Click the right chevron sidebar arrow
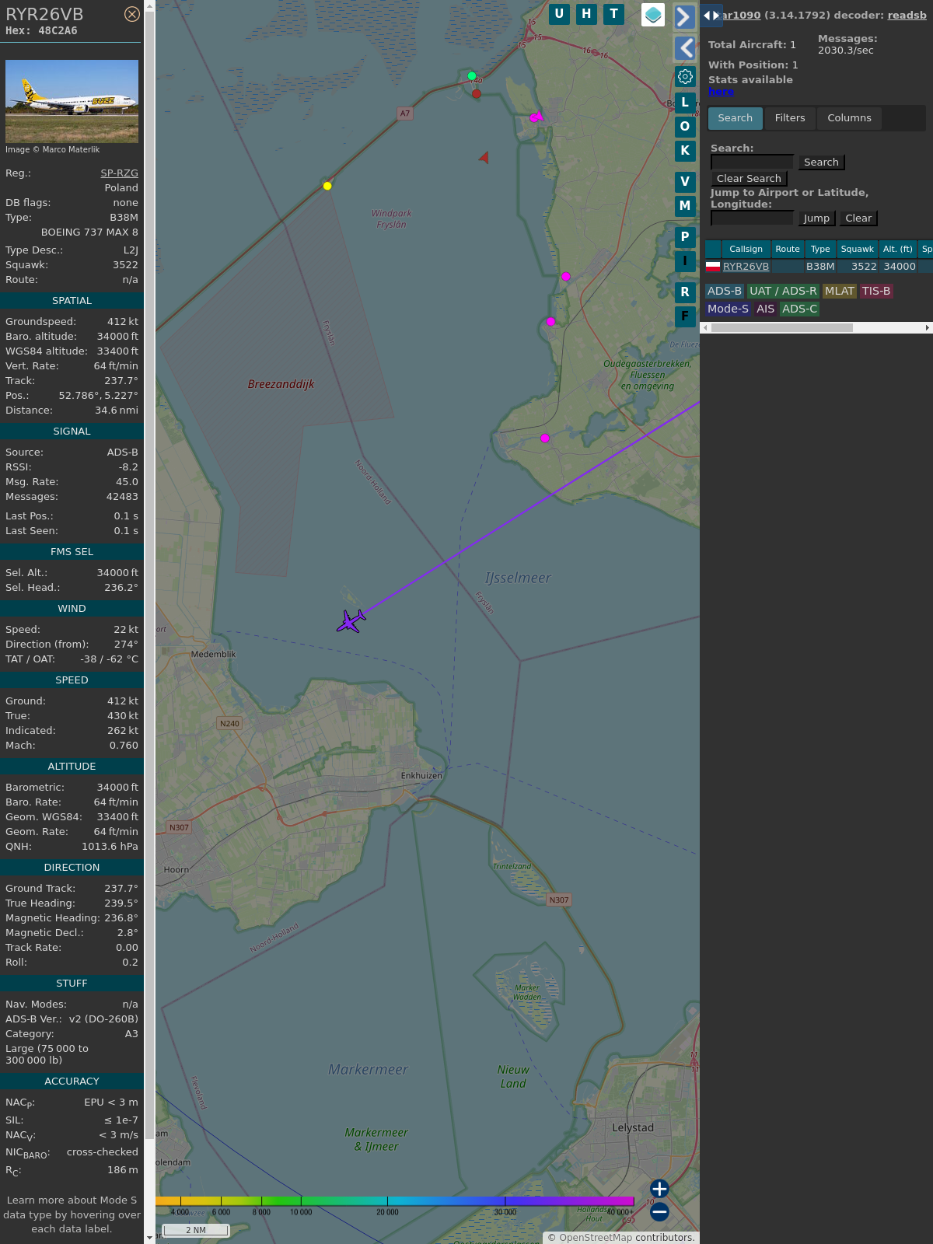The image size is (933, 1244). point(684,17)
